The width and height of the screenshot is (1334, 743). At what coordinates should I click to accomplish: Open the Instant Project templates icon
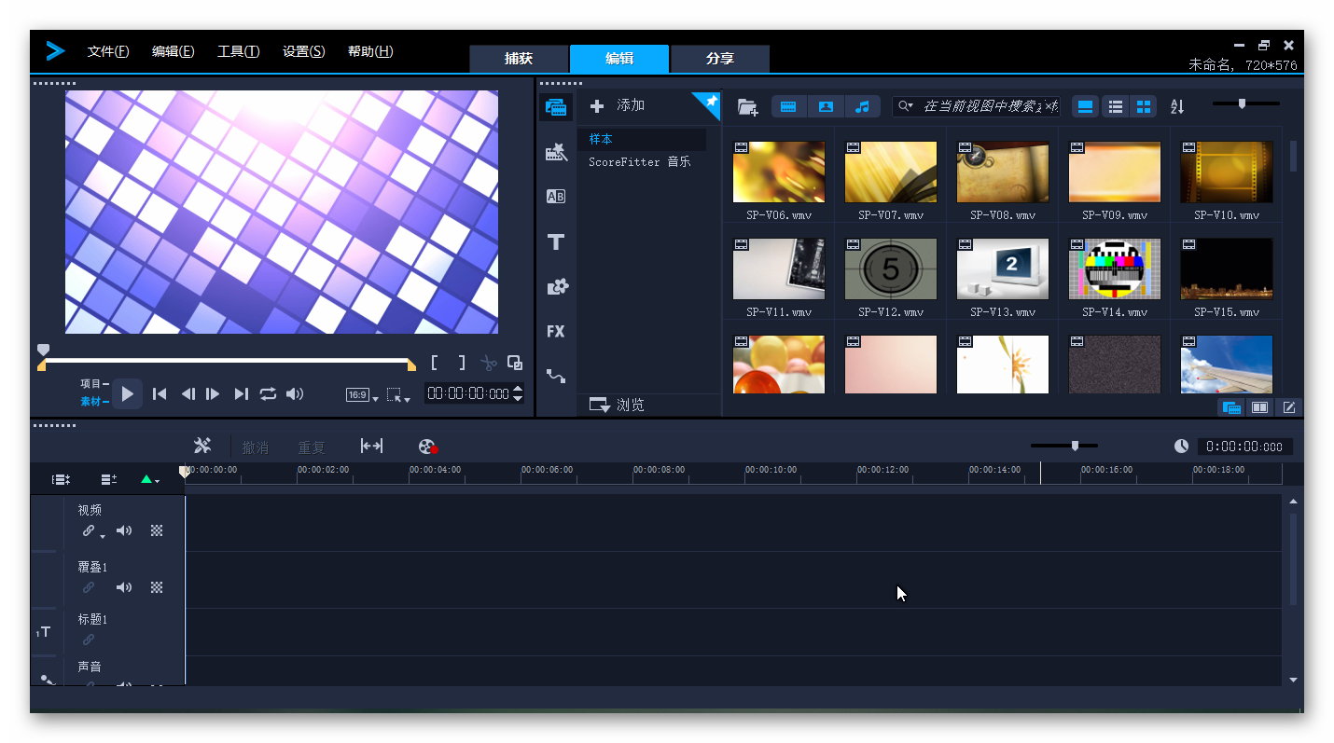[556, 152]
